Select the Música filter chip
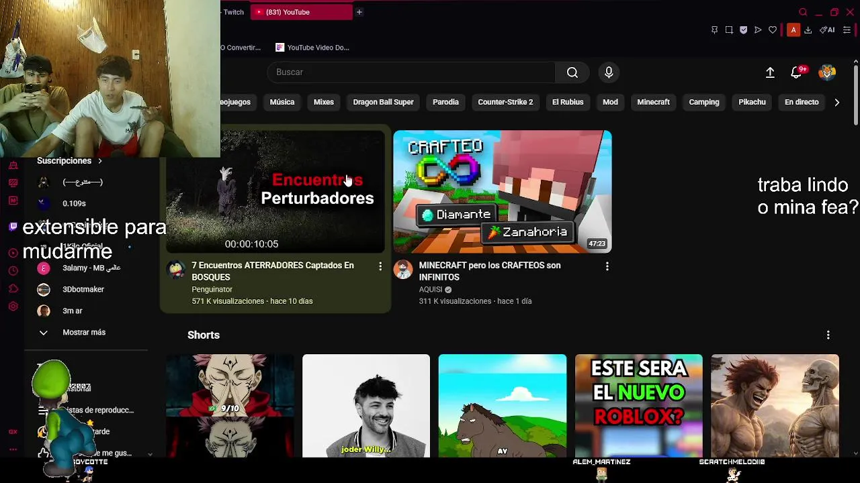860x483 pixels. [282, 102]
